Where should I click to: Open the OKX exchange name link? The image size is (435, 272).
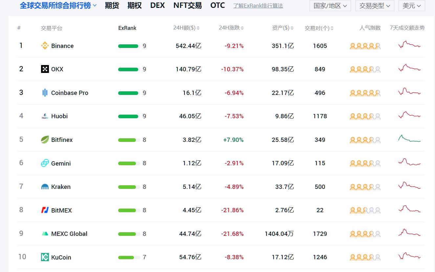coord(57,69)
